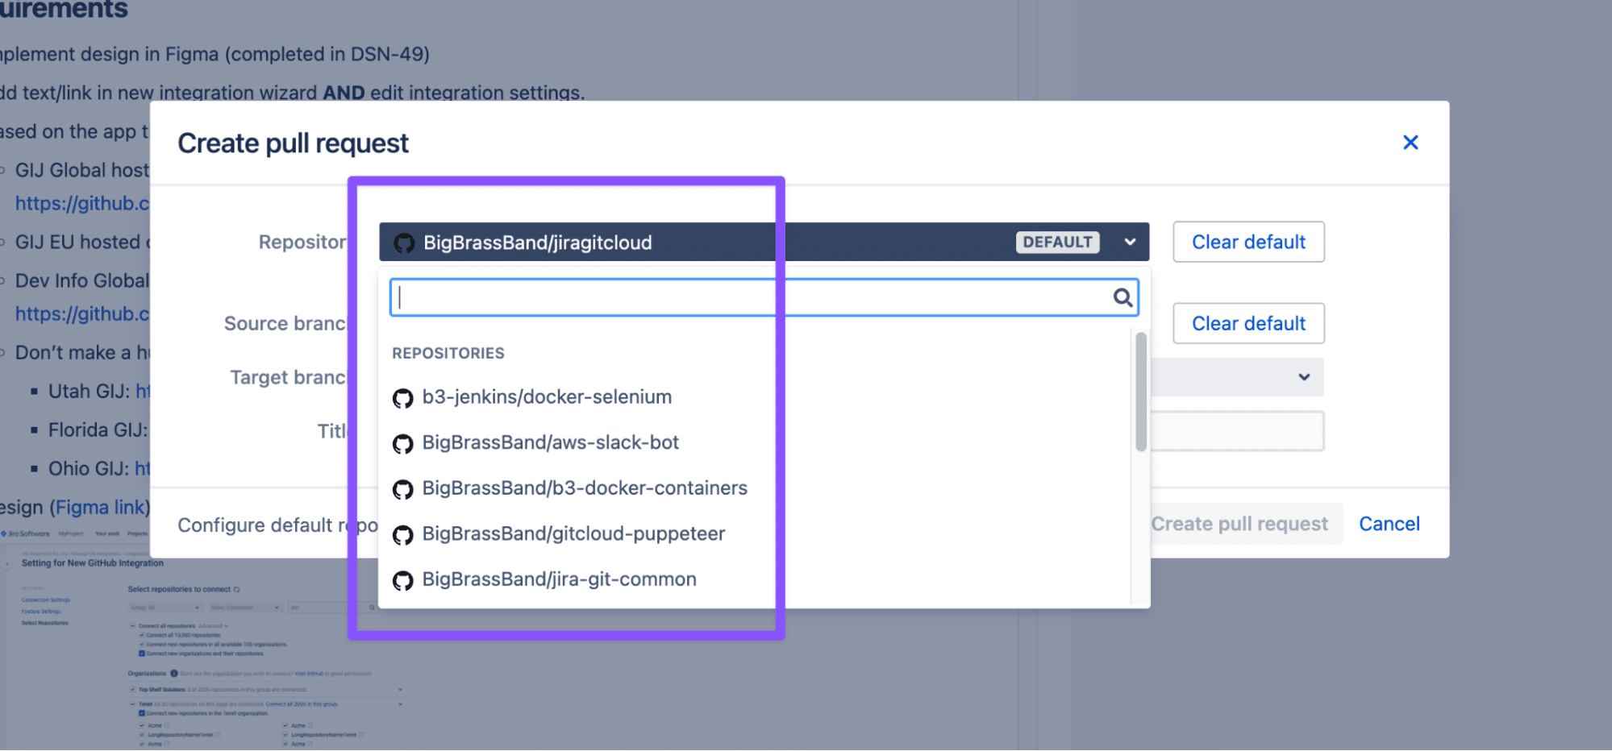This screenshot has height=751, width=1612.
Task: Click the info icon next to Organizations
Action: 174,674
